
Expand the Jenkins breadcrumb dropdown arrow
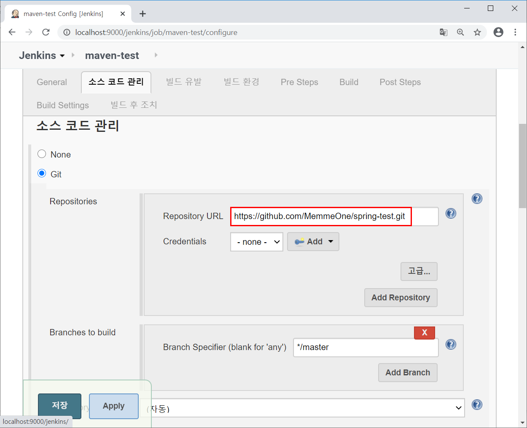[x=62, y=56]
